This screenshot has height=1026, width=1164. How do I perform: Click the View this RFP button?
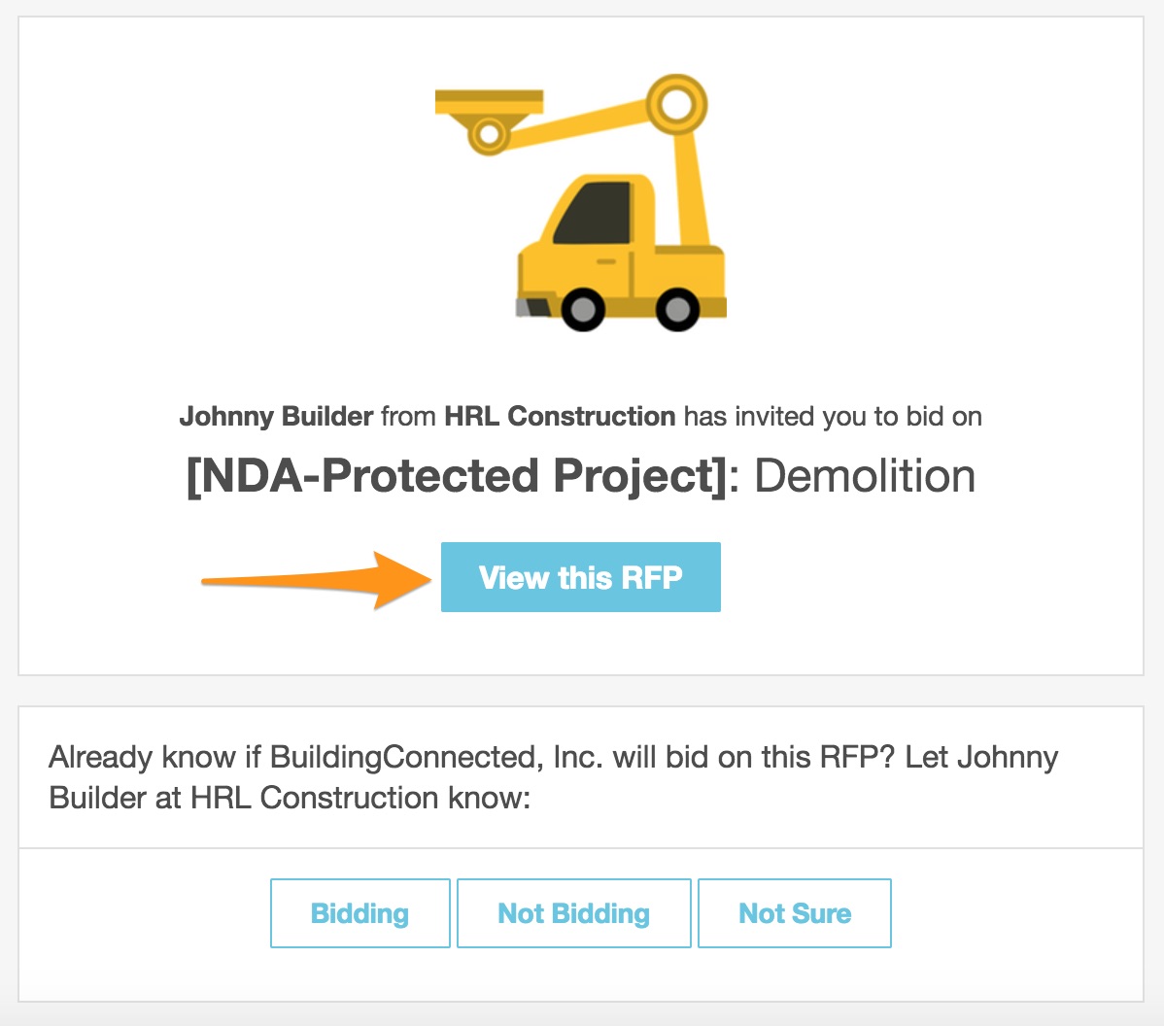580,577
